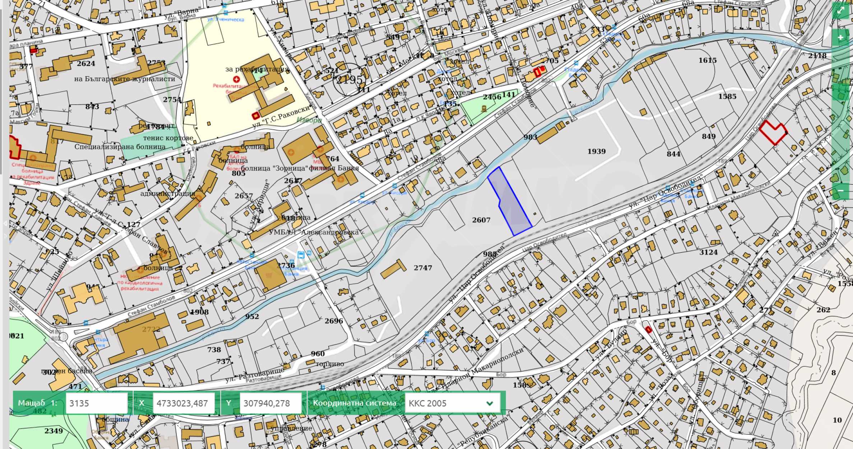Viewport: 853px width, 449px height.
Task: Click the dropdown chevron arrow beside KKC 2005
Action: point(489,403)
